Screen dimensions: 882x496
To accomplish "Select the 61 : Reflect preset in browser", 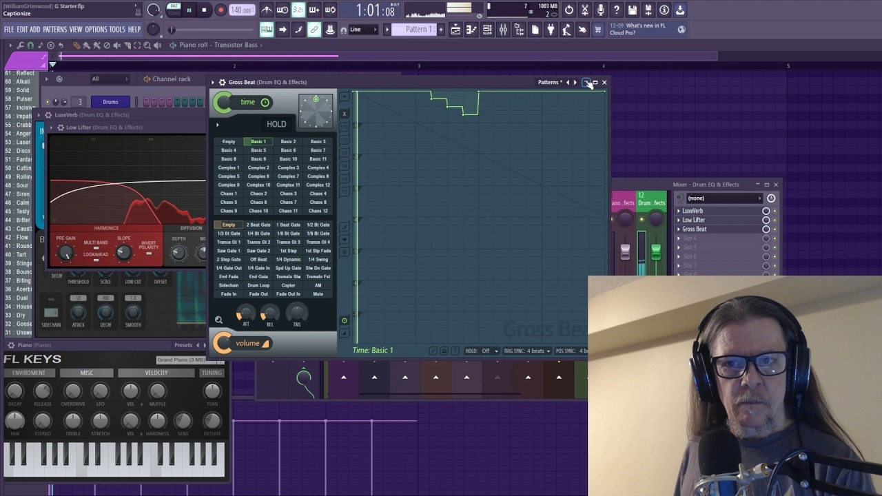I will [x=19, y=73].
